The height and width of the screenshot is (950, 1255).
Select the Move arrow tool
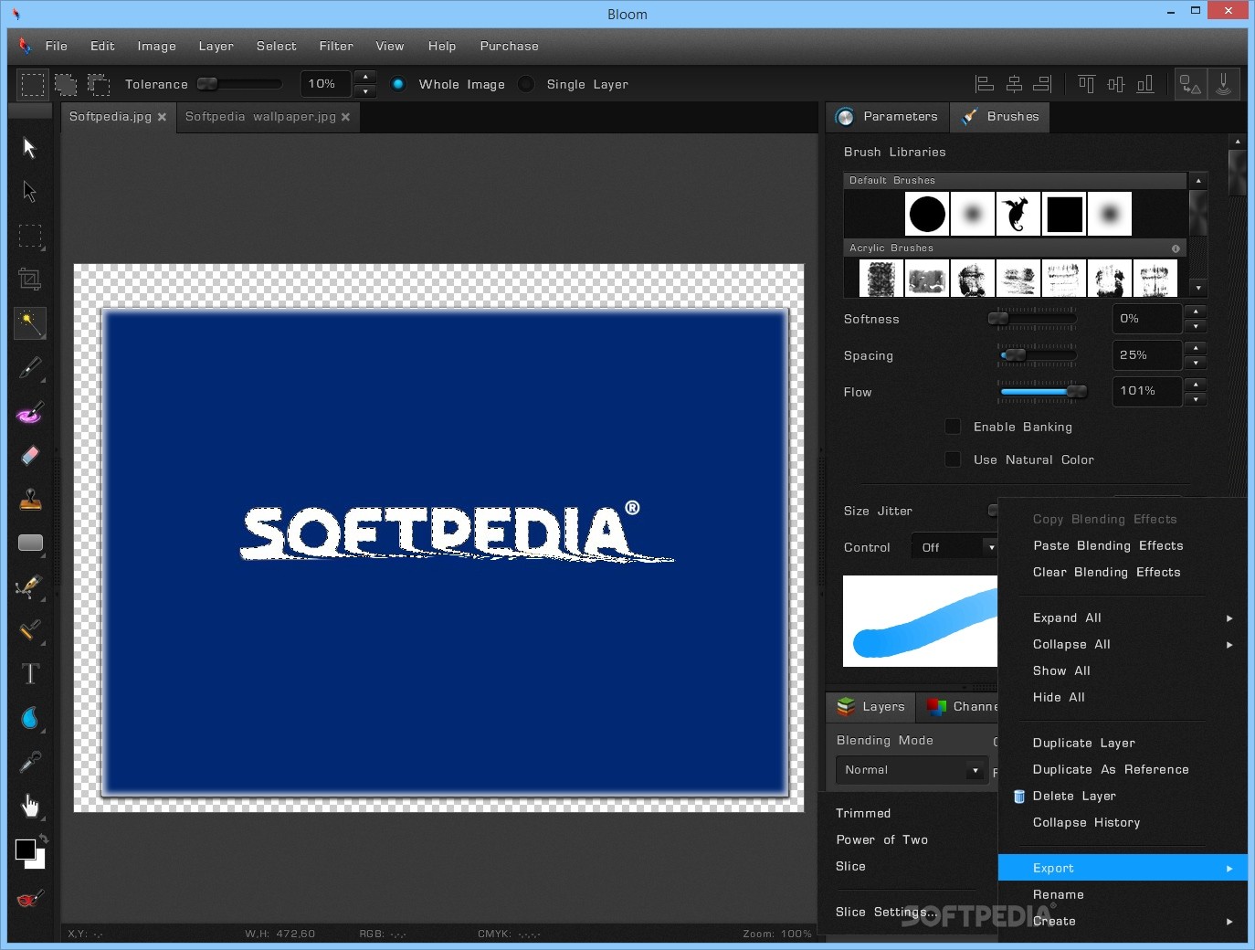(x=29, y=148)
